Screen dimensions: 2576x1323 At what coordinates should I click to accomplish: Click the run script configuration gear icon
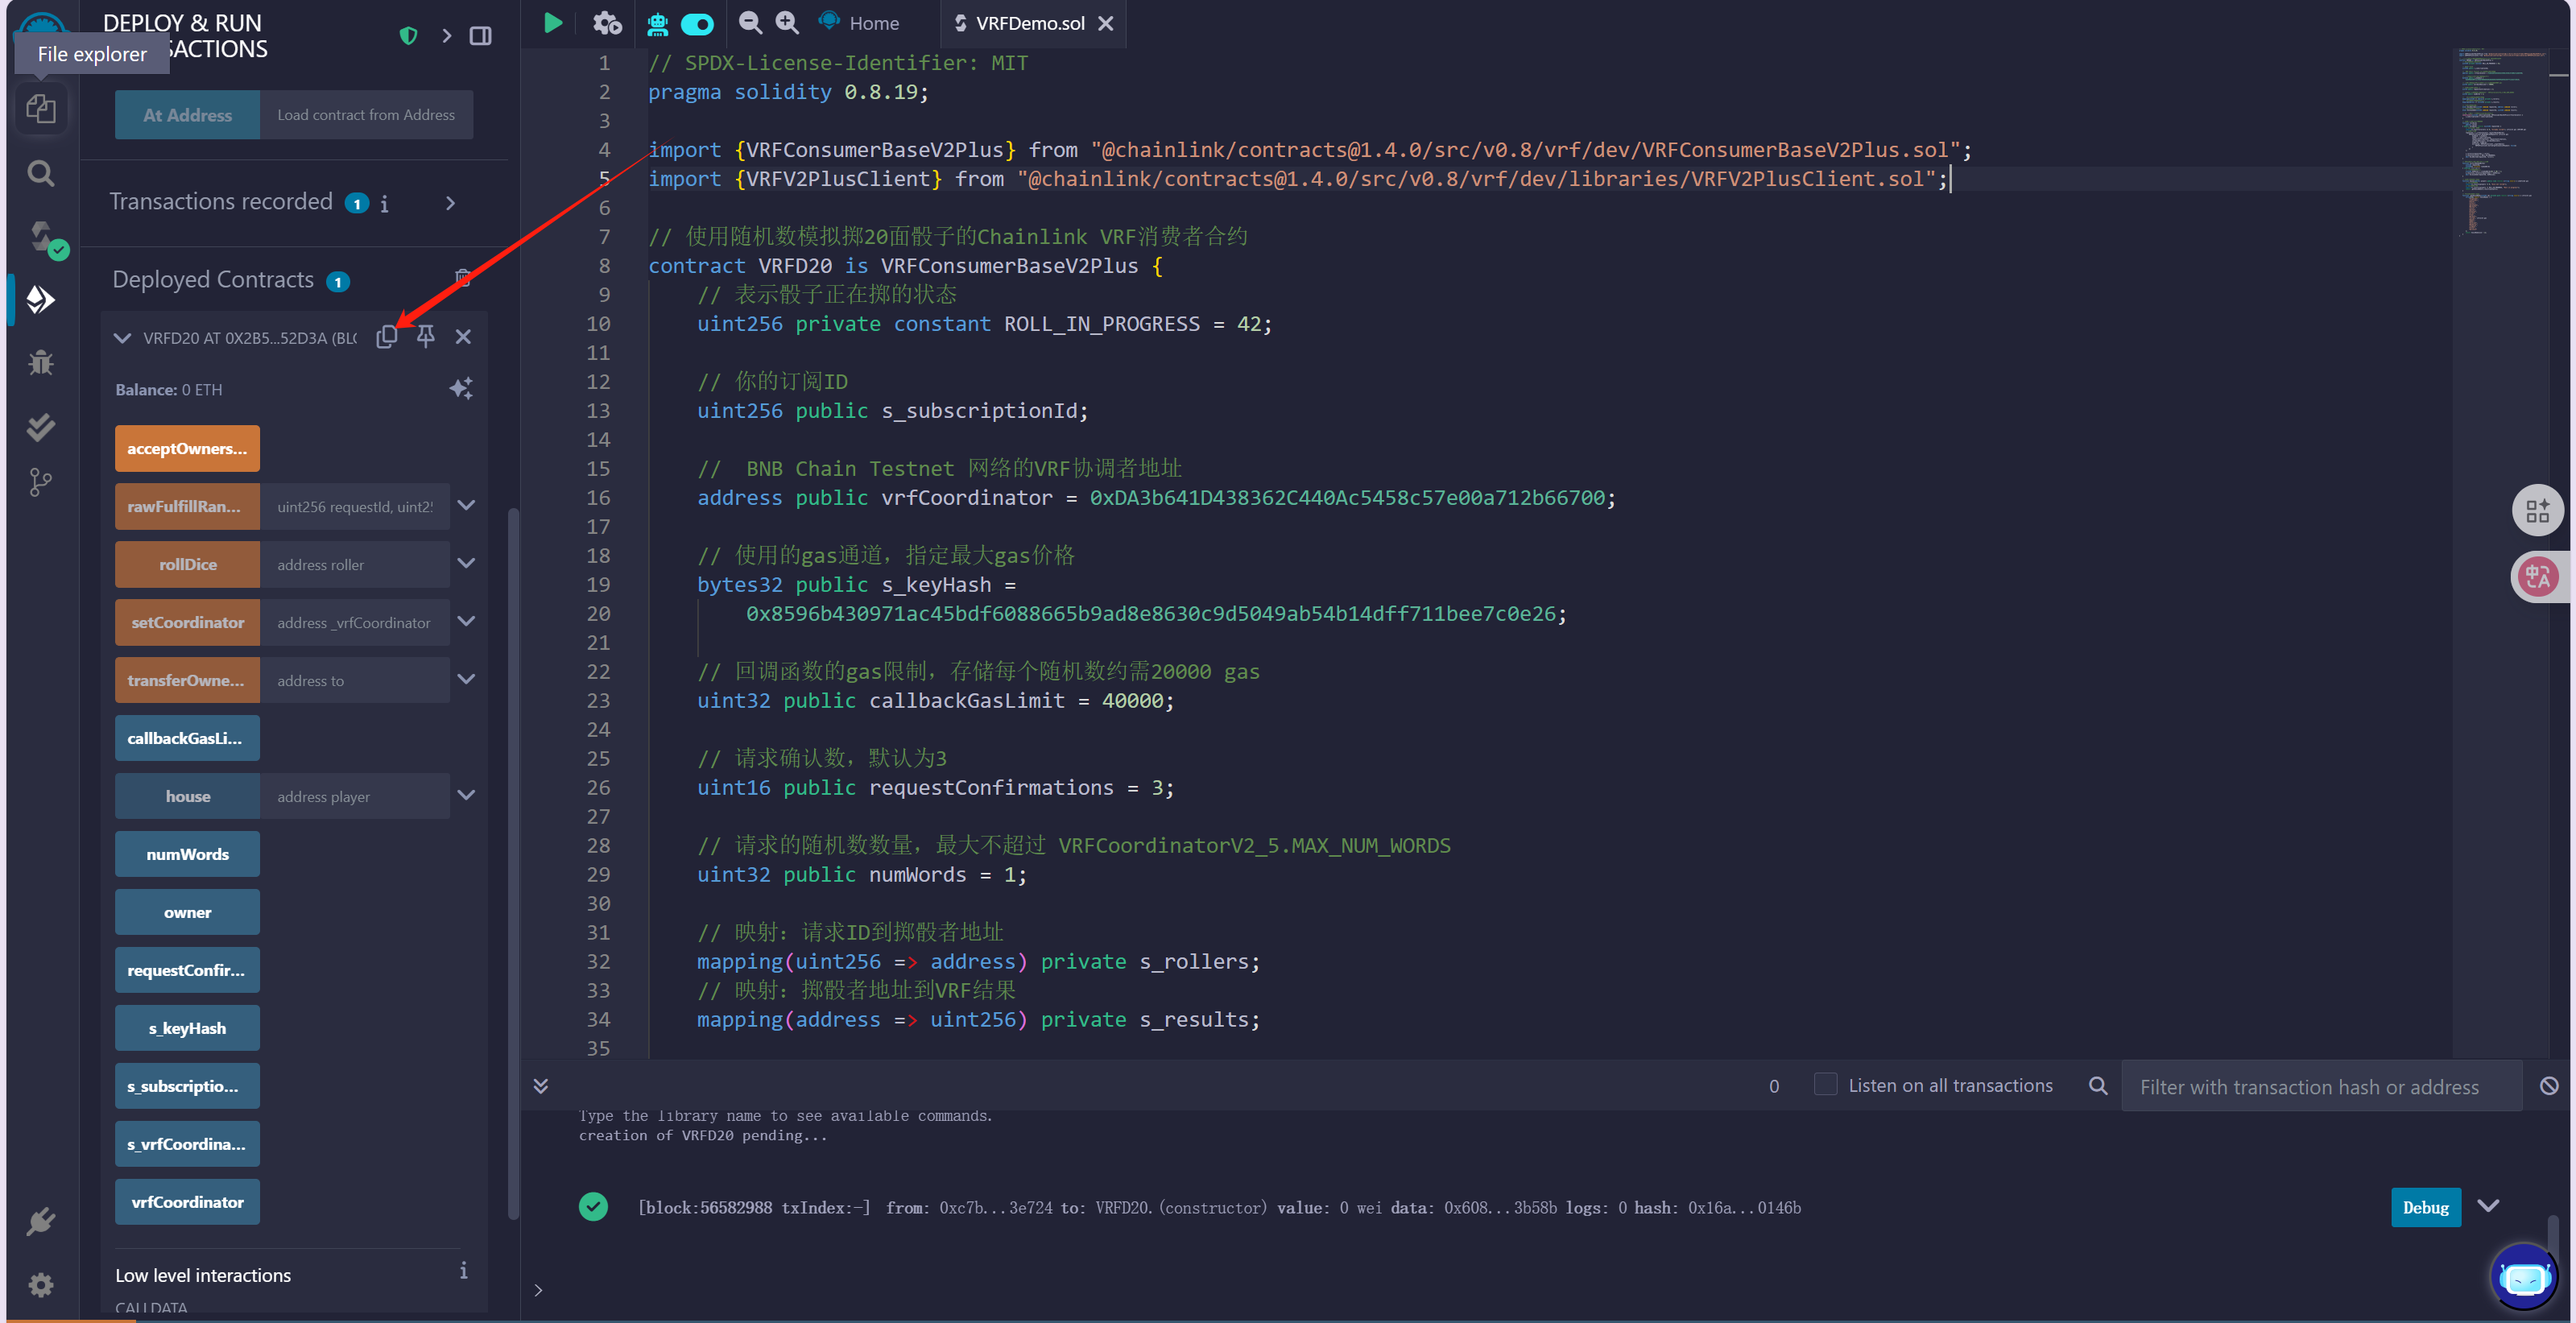click(606, 23)
